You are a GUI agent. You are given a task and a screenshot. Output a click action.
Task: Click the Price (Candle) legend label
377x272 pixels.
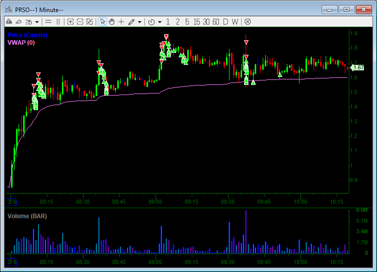tap(27, 35)
